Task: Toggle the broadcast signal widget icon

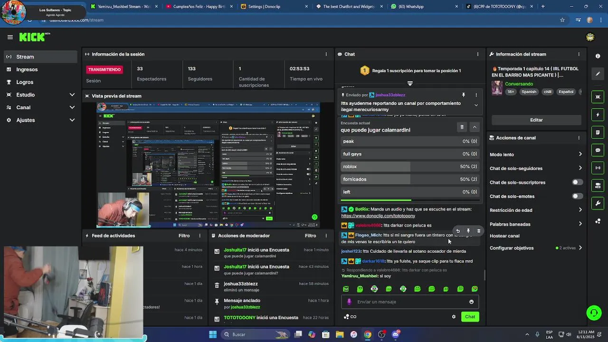Action: [x=598, y=168]
